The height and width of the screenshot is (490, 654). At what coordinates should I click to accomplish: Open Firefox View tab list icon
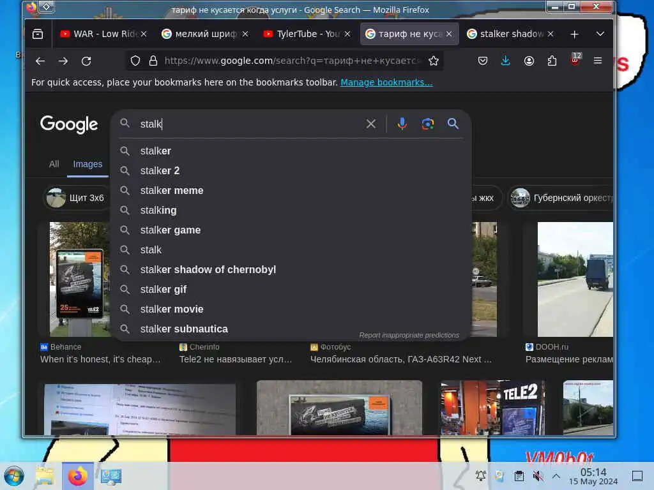pyautogui.click(x=38, y=34)
